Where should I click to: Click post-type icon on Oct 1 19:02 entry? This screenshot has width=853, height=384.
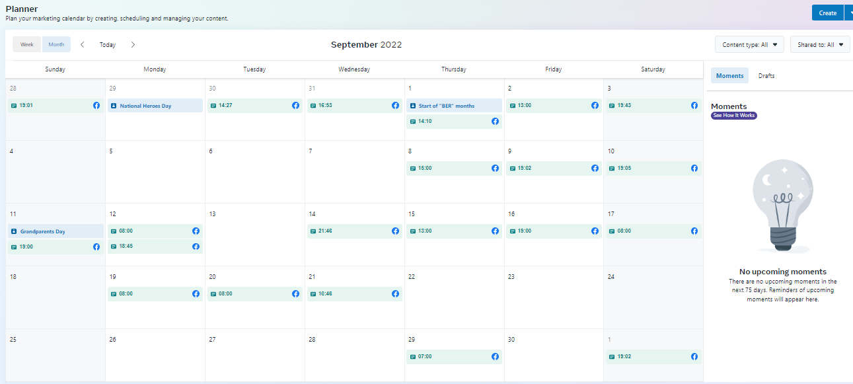612,357
